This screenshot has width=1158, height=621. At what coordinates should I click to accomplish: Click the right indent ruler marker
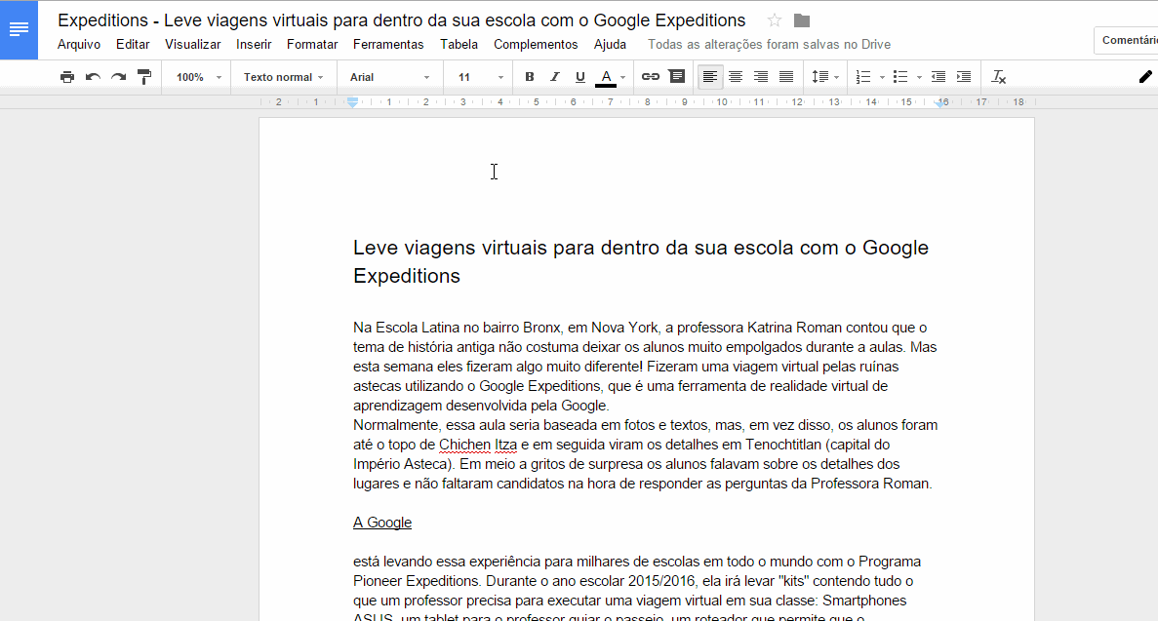(940, 103)
